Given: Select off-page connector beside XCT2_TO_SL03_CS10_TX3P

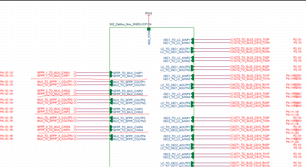Looking at the screenshot, I should tap(232, 40).
